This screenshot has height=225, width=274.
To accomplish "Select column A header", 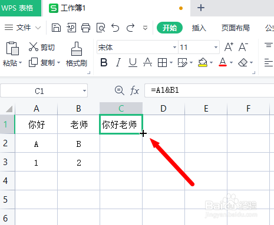I will coord(37,109).
